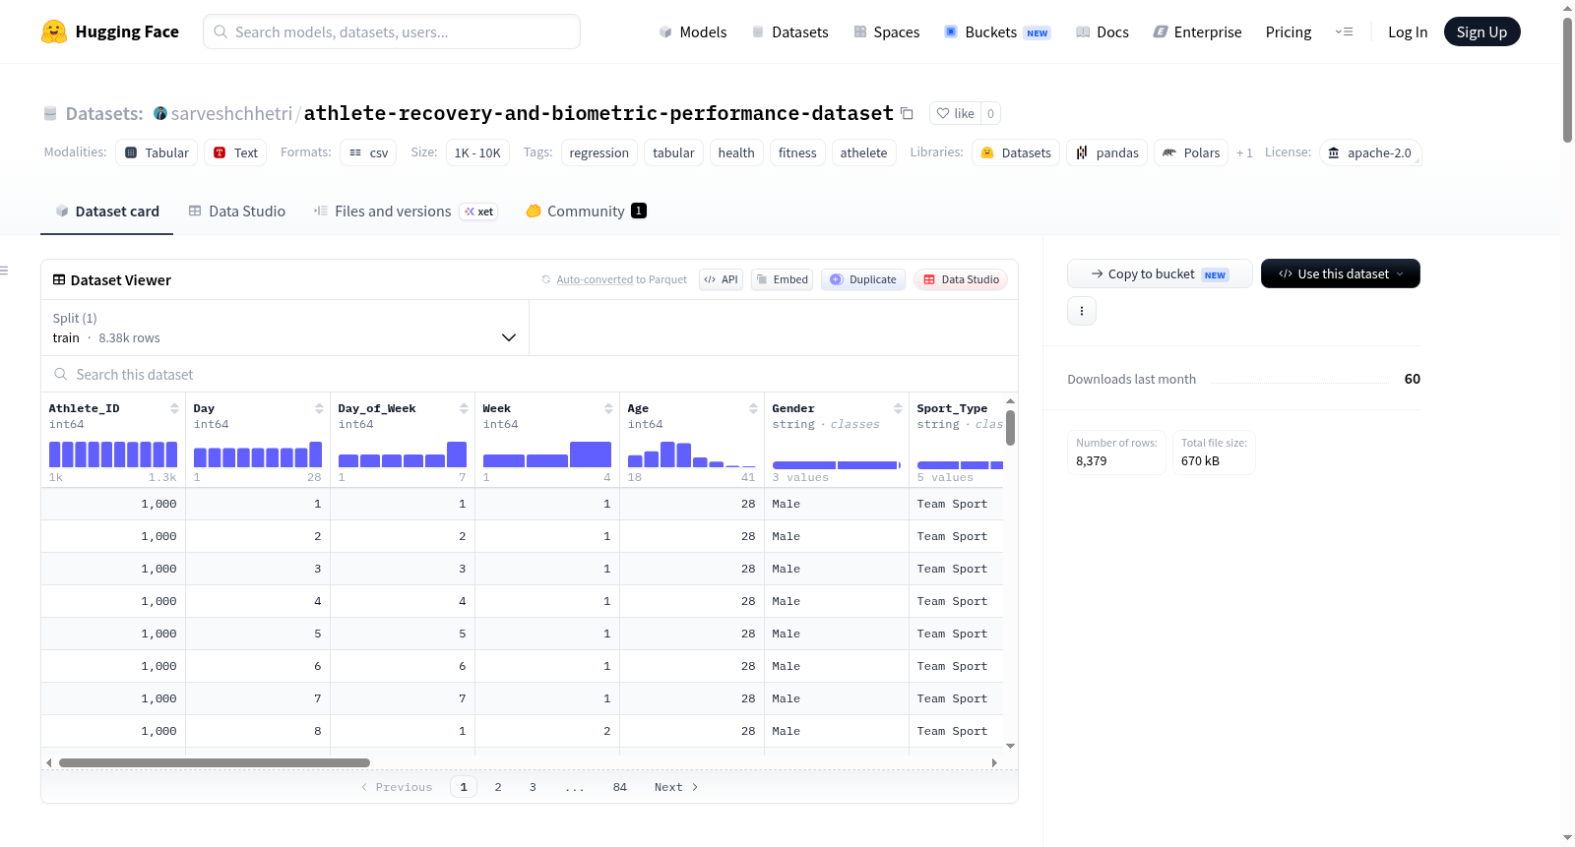Click the pandas library tag
This screenshot has height=847, width=1575.
[x=1106, y=152]
